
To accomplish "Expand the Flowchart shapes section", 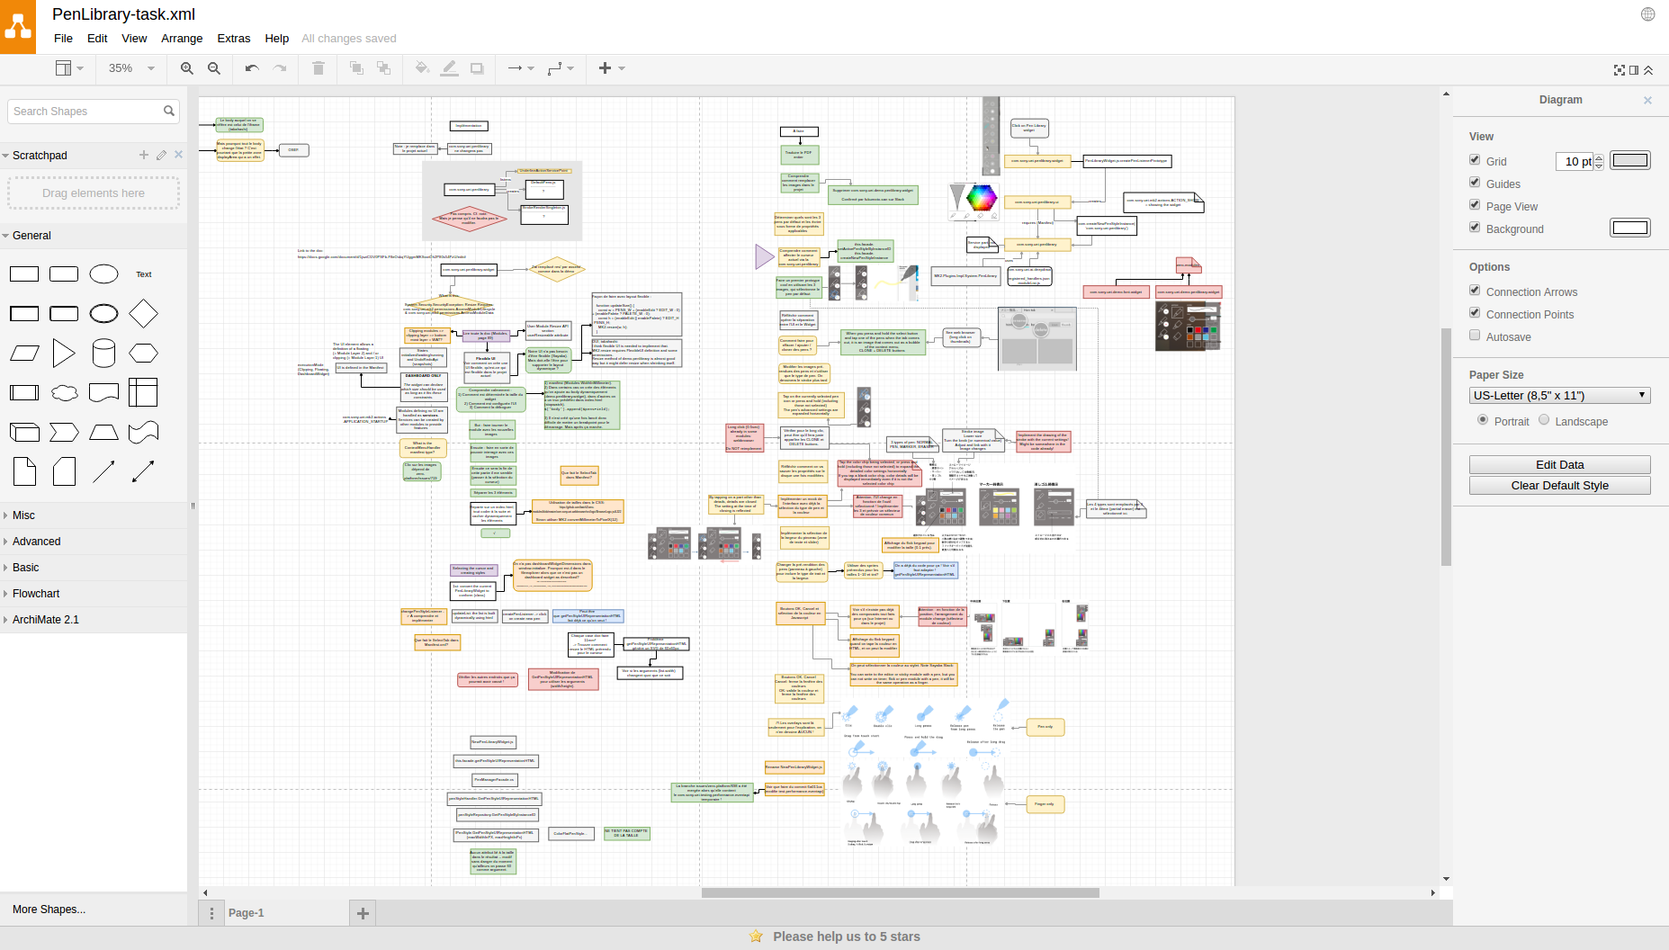I will click(x=36, y=594).
